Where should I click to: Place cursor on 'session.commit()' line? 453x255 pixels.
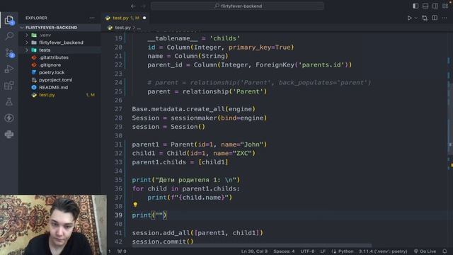coord(163,242)
